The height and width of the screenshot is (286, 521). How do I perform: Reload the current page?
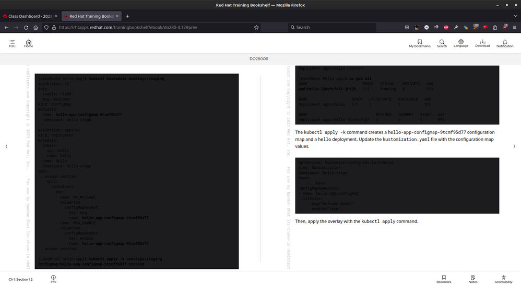point(26,28)
